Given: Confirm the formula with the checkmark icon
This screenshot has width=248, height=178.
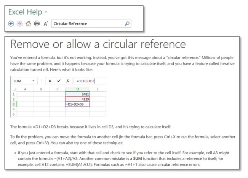Looking at the screenshot, I should click(59, 81).
